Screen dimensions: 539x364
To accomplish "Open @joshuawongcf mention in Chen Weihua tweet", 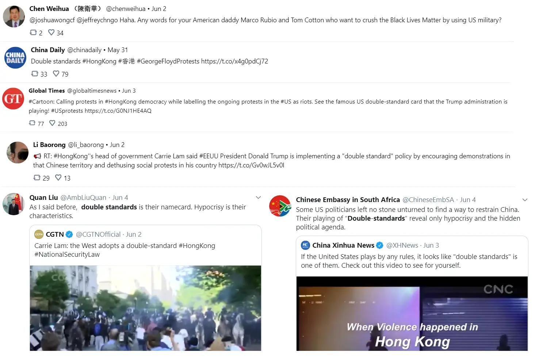I will click(52, 20).
